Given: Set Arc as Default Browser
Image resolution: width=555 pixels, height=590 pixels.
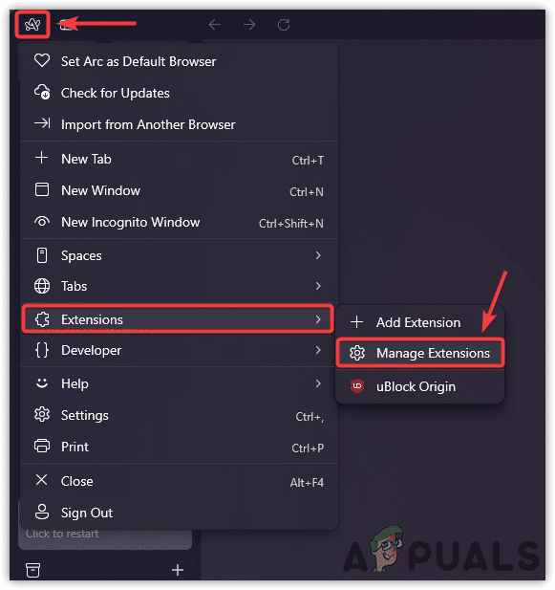Looking at the screenshot, I should [179, 61].
